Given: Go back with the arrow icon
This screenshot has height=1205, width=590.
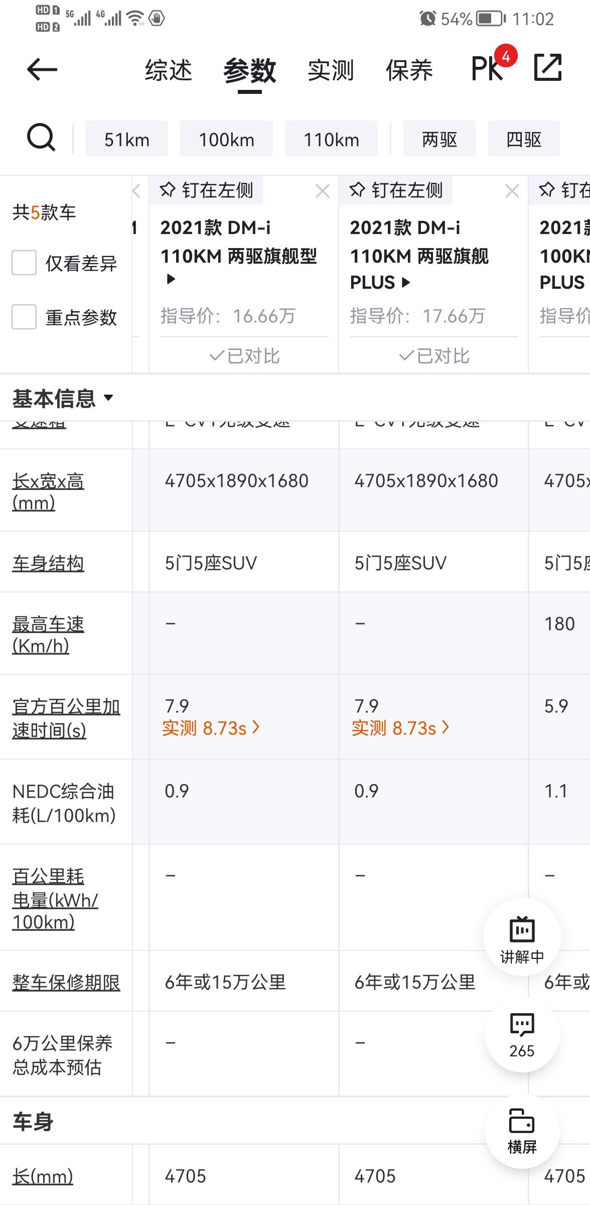Looking at the screenshot, I should 42,69.
